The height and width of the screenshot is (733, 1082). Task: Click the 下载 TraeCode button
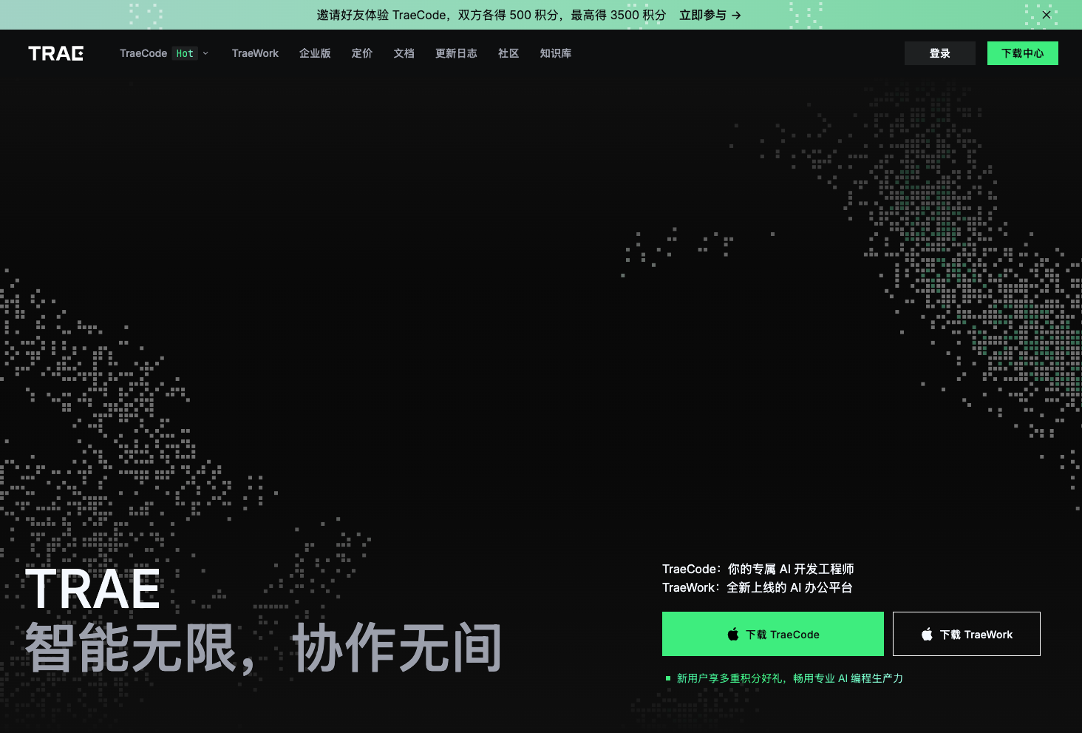pos(773,634)
